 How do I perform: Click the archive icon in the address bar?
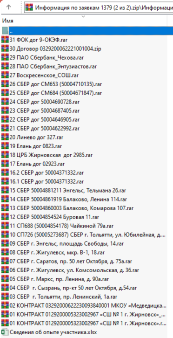pyautogui.click(x=29, y=7)
